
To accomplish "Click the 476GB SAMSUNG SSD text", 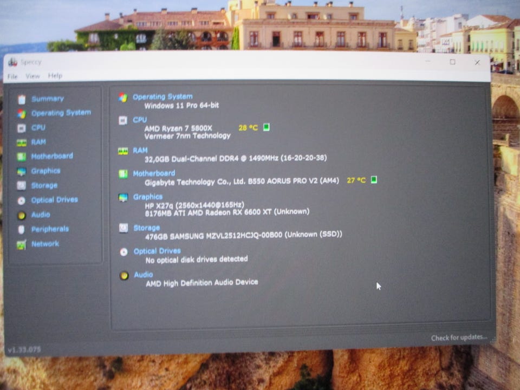I will tap(243, 235).
